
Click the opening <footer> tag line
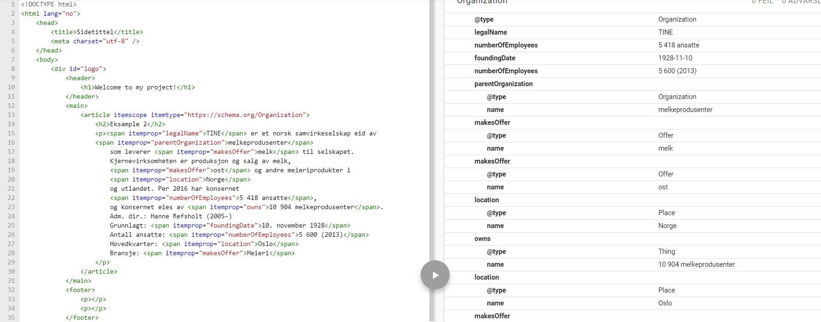(x=81, y=290)
